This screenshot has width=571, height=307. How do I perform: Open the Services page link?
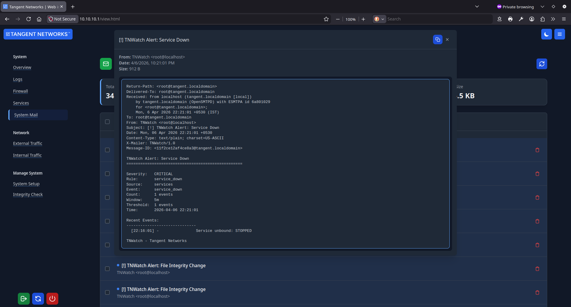point(21,103)
